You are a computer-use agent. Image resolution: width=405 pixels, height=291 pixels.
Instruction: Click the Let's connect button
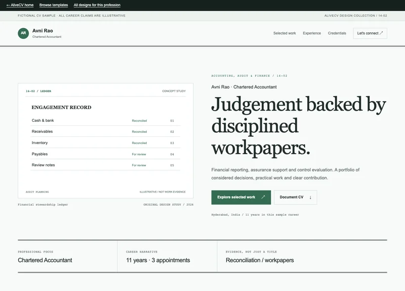click(370, 33)
